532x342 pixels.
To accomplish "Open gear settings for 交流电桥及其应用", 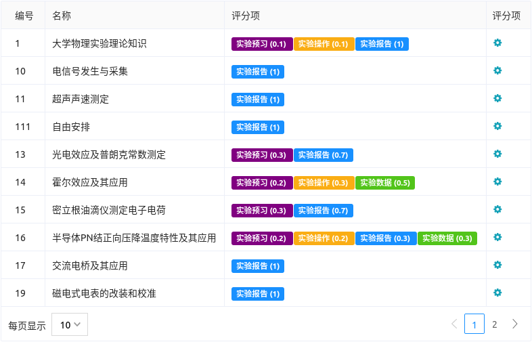I will point(497,265).
